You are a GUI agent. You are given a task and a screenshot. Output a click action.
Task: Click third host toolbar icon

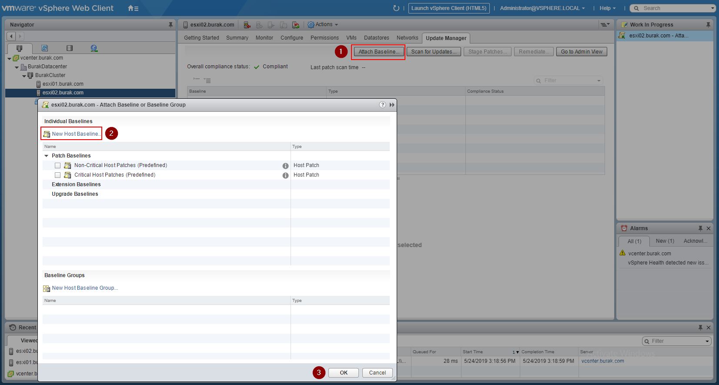[x=271, y=25]
